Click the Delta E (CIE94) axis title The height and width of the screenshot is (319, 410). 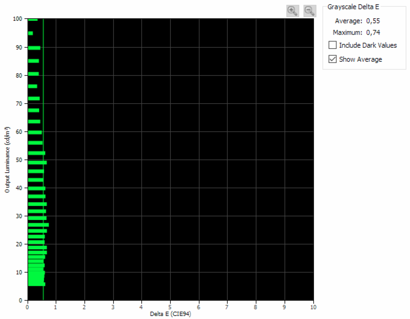170,314
